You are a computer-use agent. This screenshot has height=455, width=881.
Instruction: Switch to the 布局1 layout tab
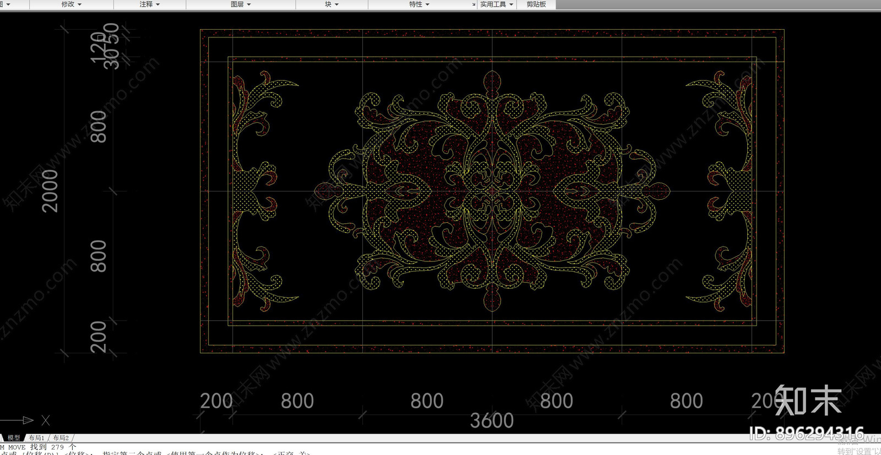[36, 438]
